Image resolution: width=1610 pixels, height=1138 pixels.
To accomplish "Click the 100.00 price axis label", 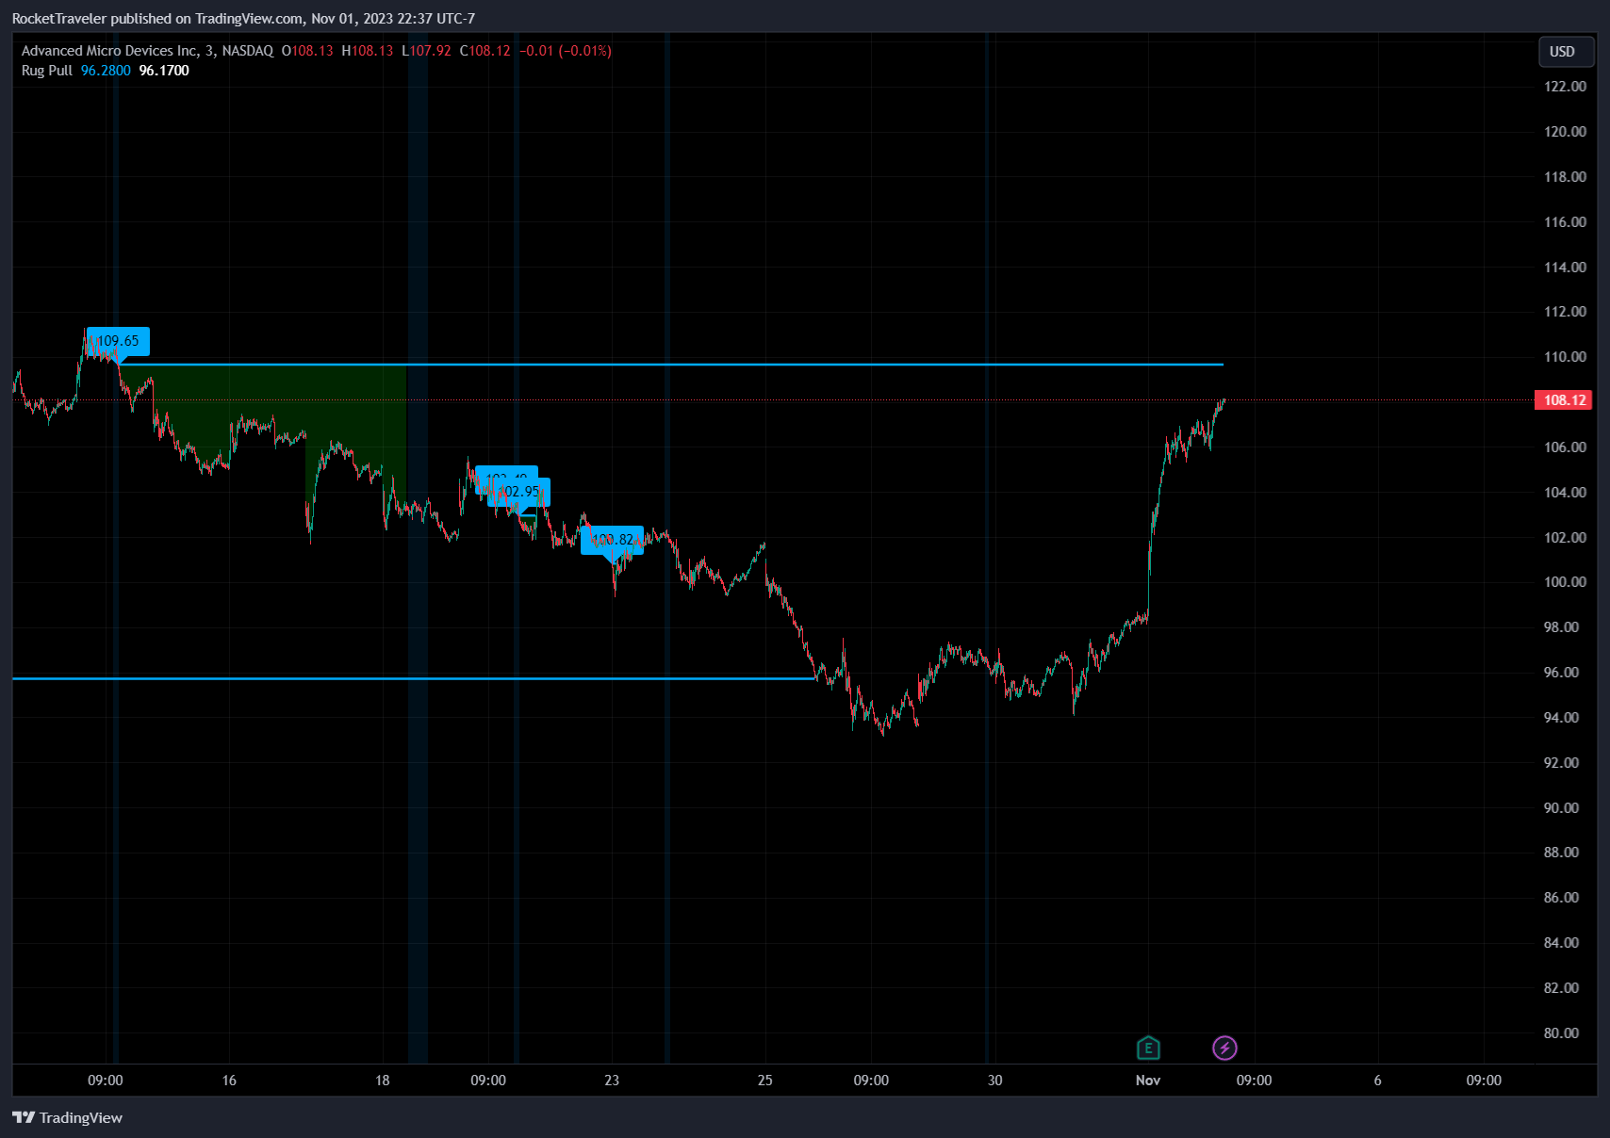I will click(1565, 582).
